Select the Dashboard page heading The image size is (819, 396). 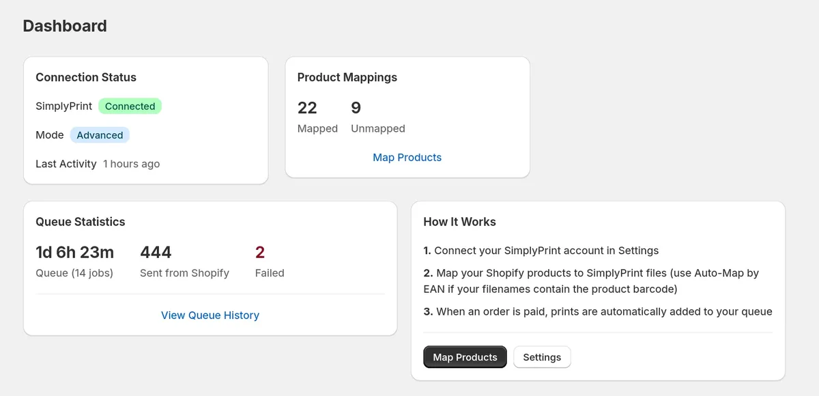(x=65, y=26)
